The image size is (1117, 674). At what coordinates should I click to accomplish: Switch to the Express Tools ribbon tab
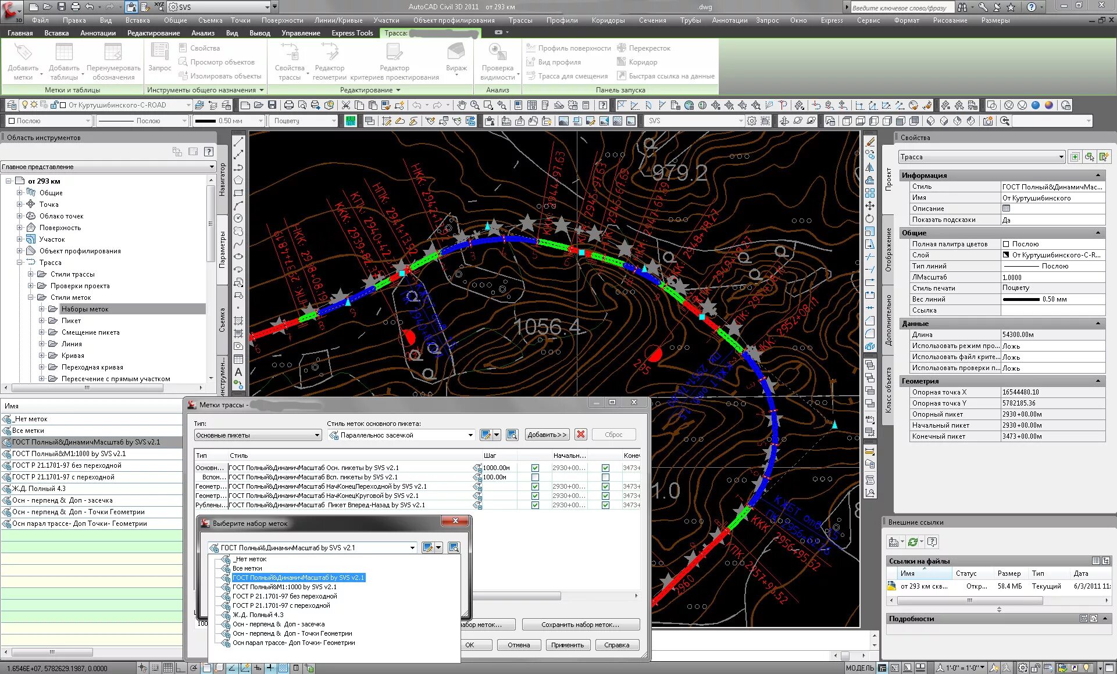(352, 33)
